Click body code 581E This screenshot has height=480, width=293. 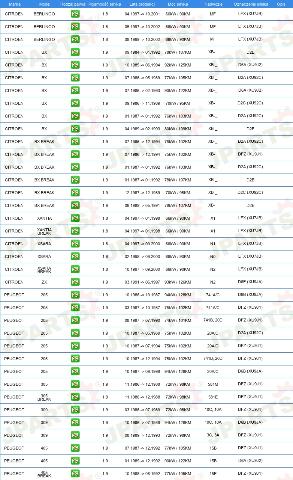tap(213, 397)
